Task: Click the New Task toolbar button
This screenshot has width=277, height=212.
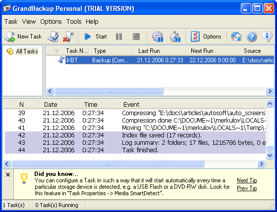Action: pos(23,37)
